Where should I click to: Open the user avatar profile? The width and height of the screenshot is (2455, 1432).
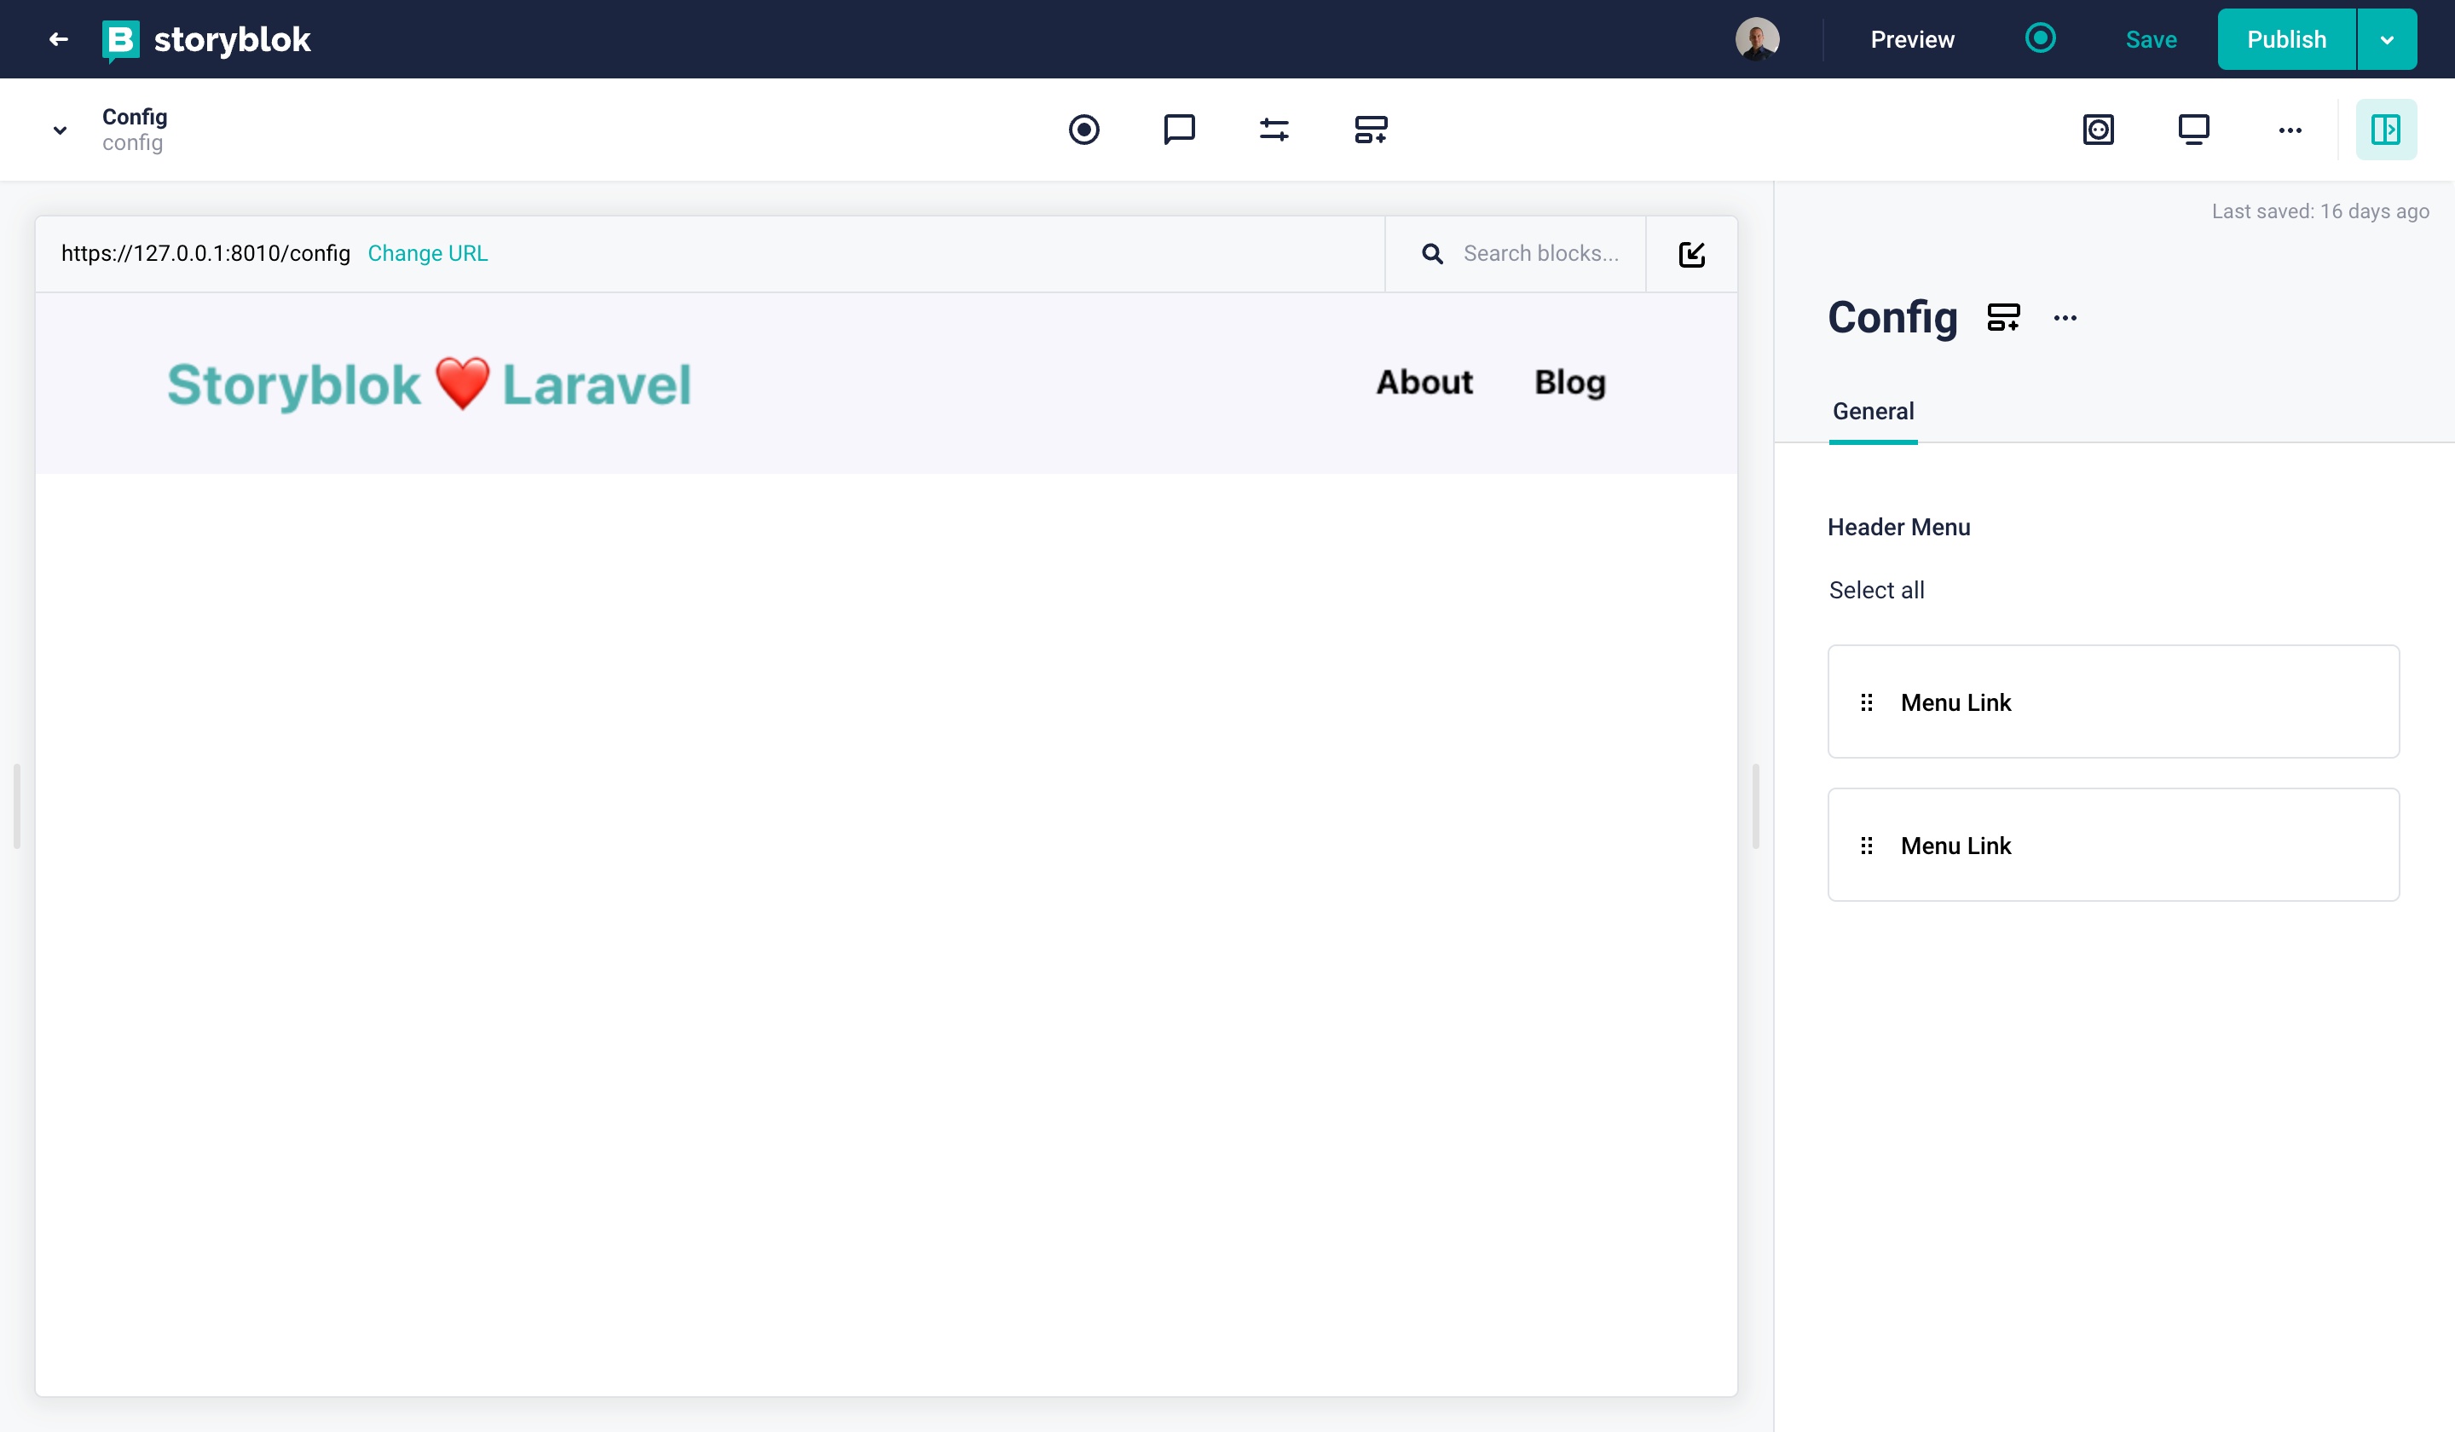pyautogui.click(x=1758, y=39)
